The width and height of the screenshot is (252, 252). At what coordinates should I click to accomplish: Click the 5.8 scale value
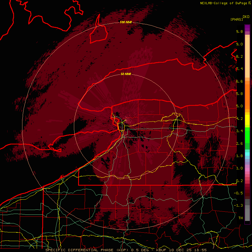239,94
